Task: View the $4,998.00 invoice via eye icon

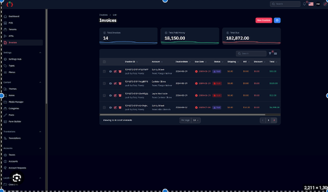Action: pos(111,107)
